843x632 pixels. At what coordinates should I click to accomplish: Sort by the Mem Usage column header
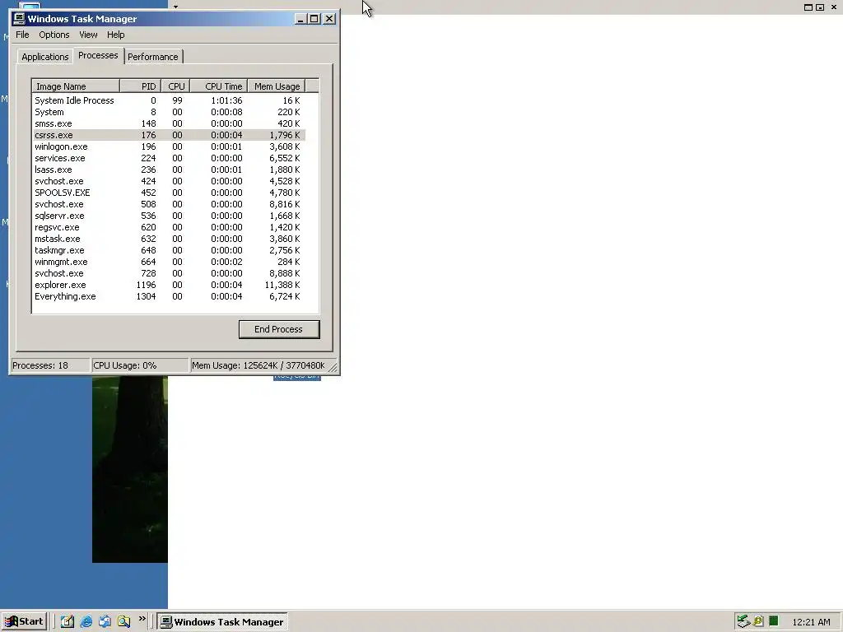277,86
